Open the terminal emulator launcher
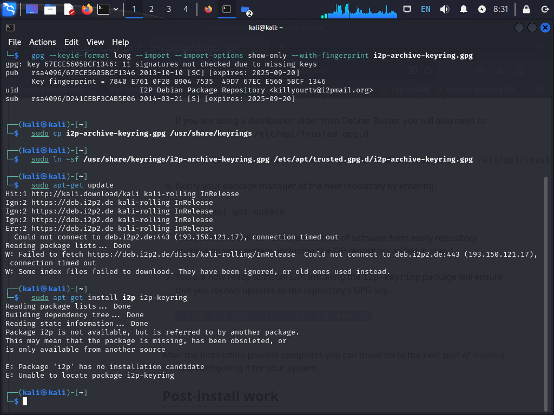 point(103,9)
